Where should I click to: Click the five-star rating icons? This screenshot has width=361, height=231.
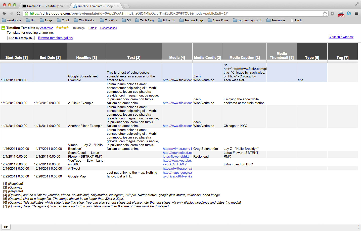[62, 28]
